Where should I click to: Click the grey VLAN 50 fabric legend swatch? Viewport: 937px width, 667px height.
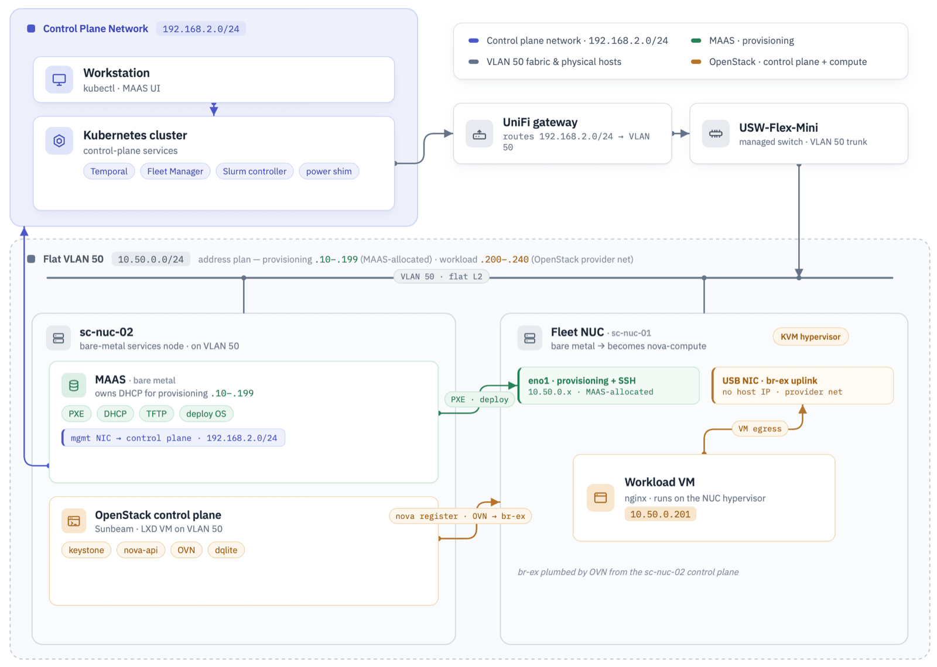[474, 61]
